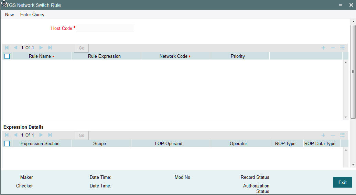The image size is (356, 195).
Task: Click Expression Details grid scroll up arrow
Action: click(x=346, y=150)
